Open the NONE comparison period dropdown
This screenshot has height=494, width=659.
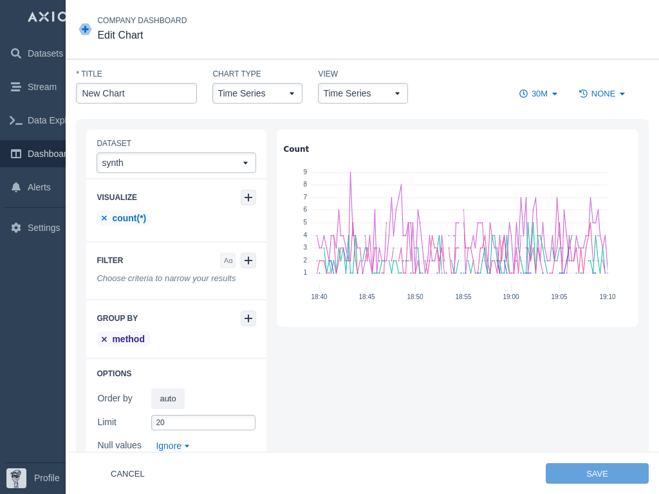coord(602,94)
